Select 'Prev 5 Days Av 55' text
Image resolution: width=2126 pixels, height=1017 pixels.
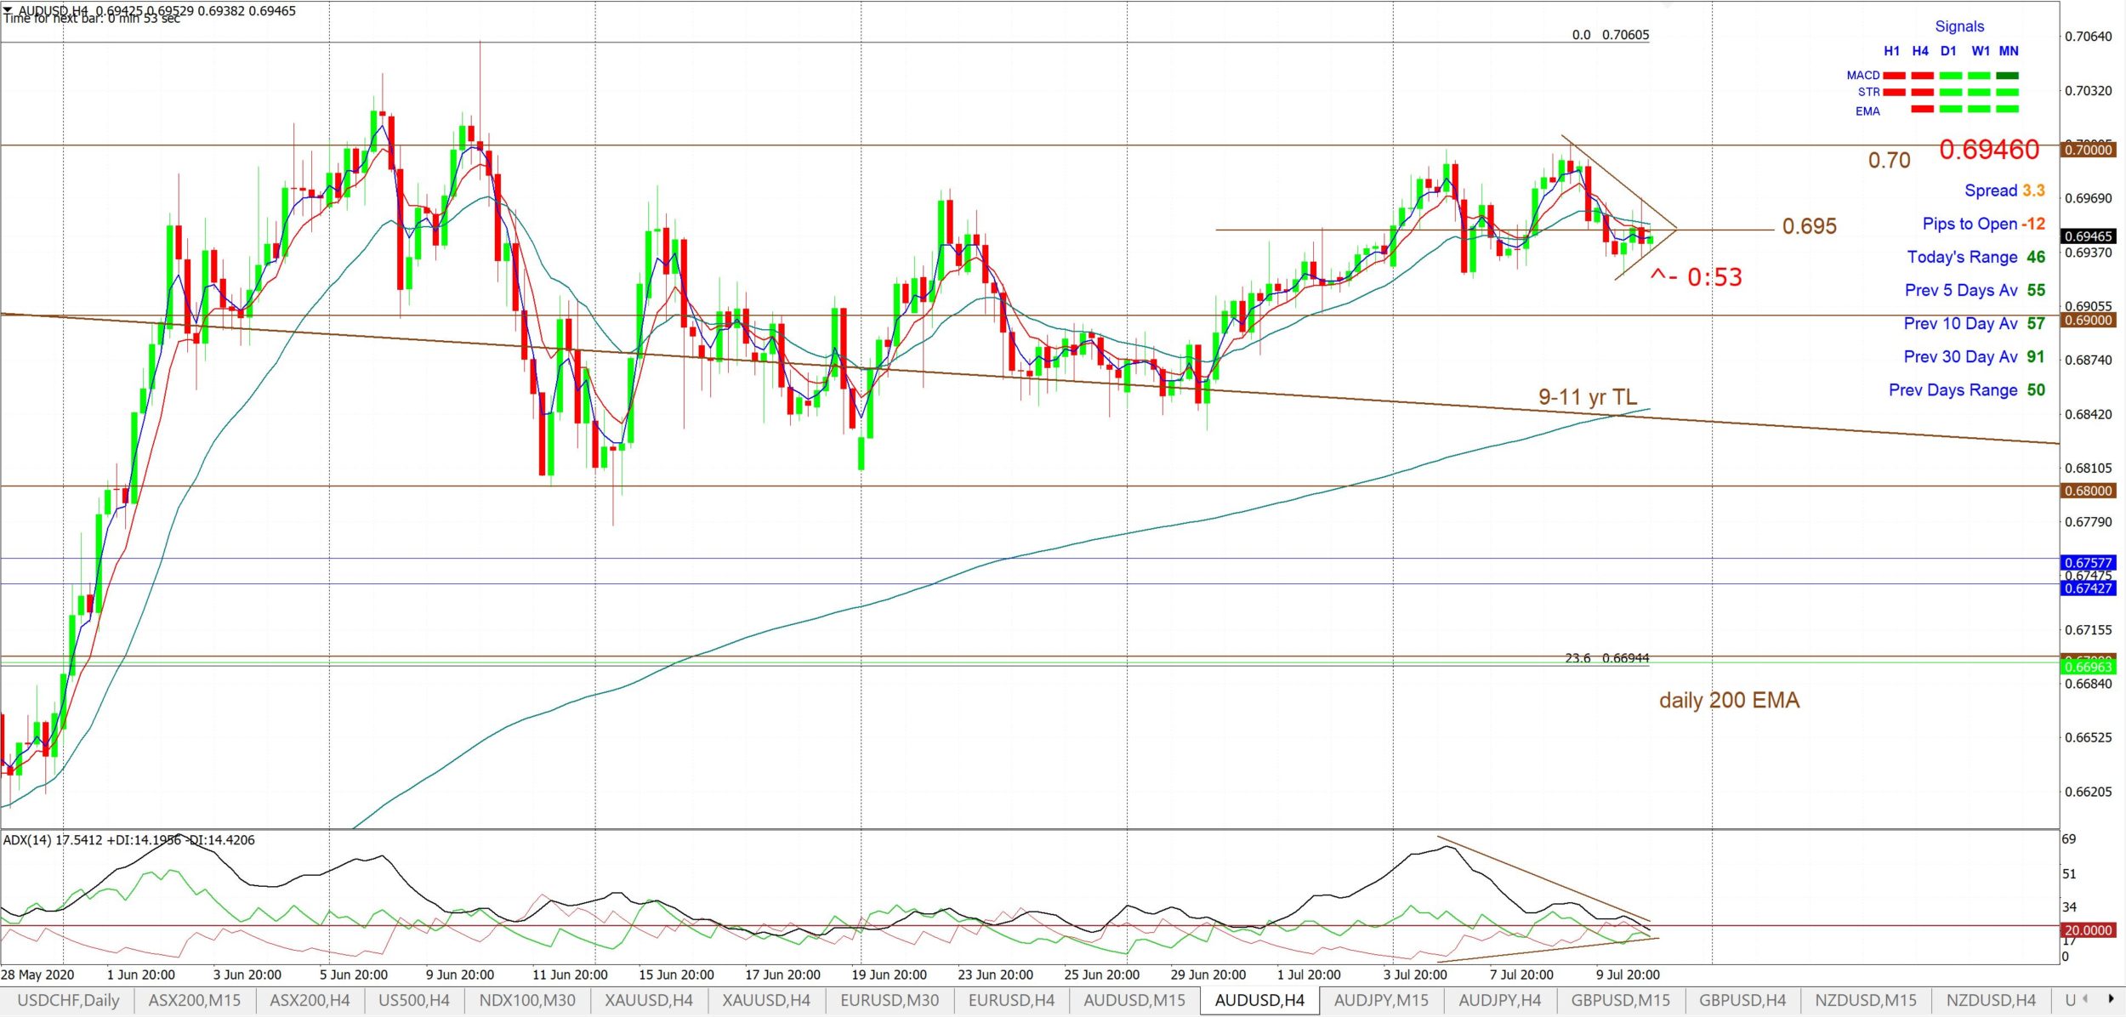pos(1975,290)
